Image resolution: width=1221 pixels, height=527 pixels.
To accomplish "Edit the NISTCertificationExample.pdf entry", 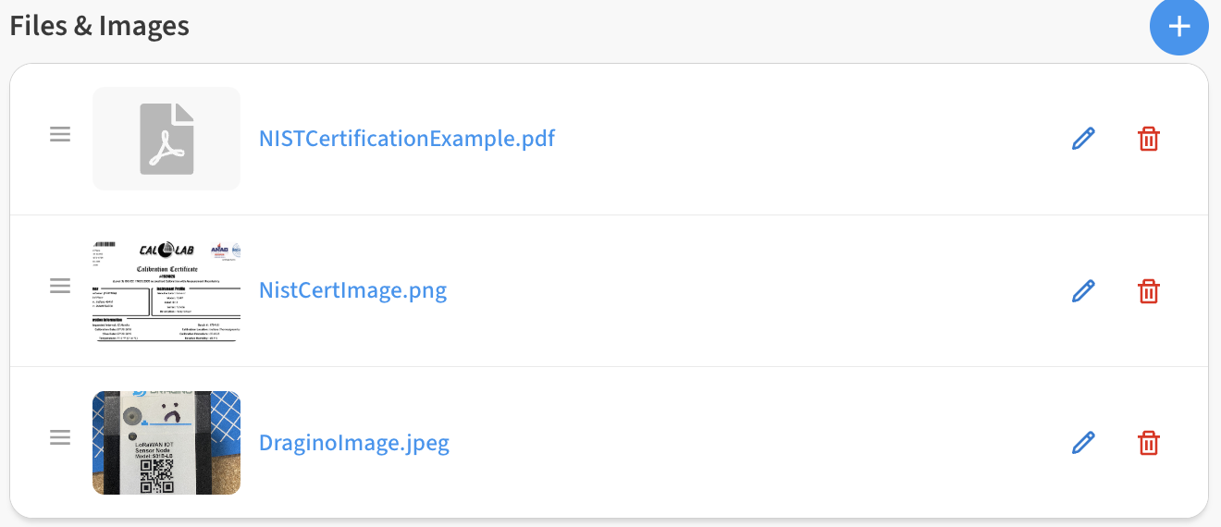I will (x=1083, y=139).
